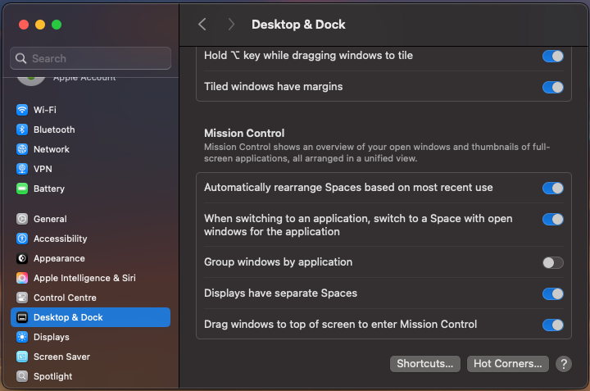Select the VPN icon in sidebar

[22, 169]
